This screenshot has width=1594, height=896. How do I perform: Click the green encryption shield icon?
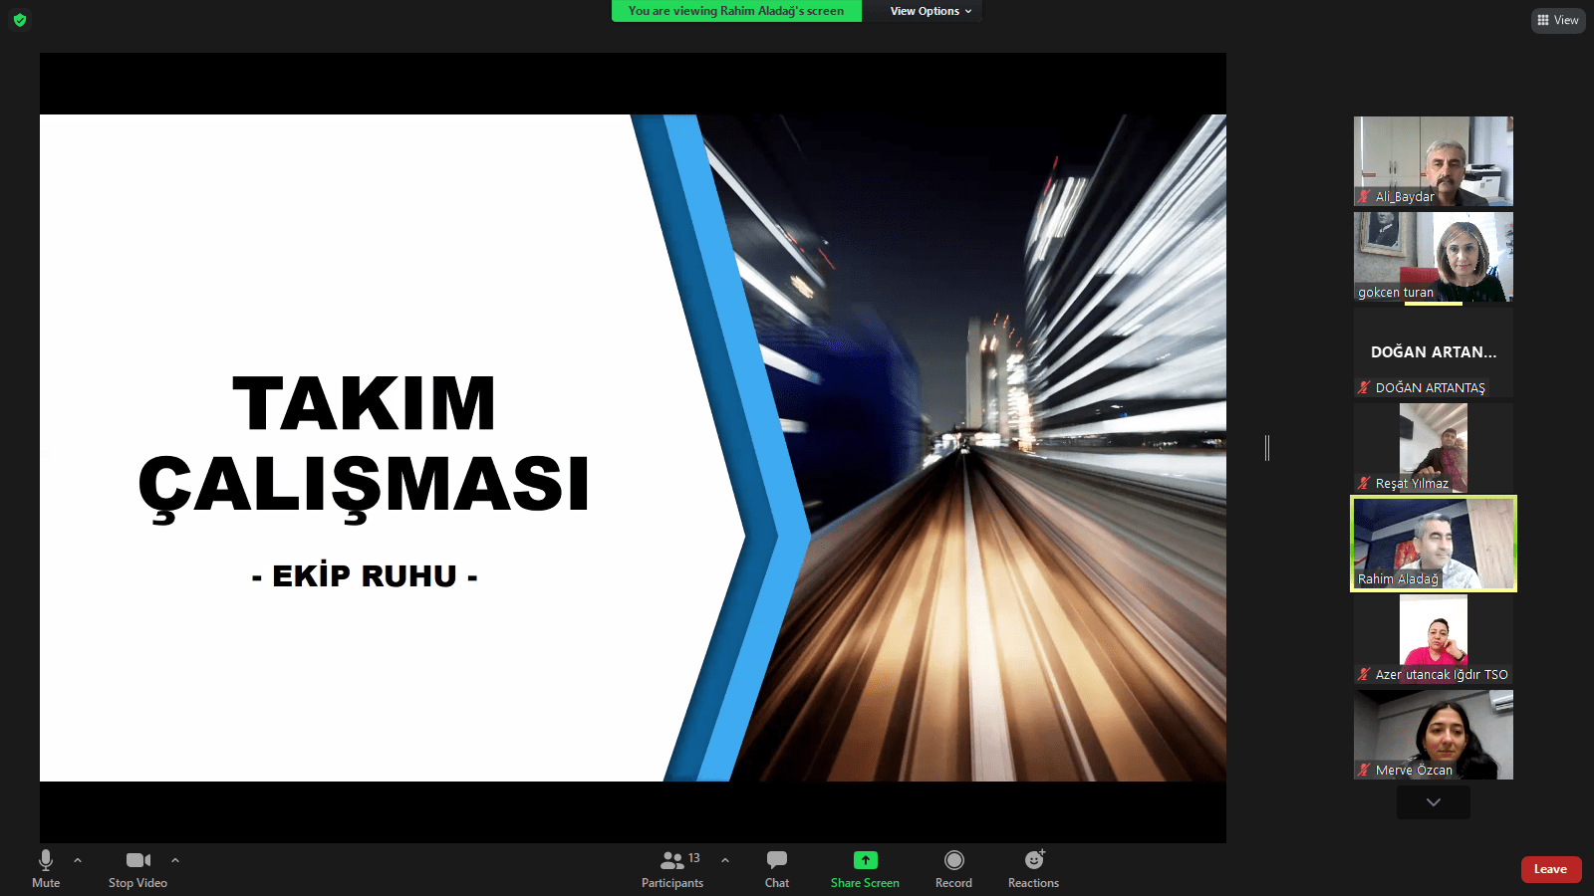click(20, 20)
